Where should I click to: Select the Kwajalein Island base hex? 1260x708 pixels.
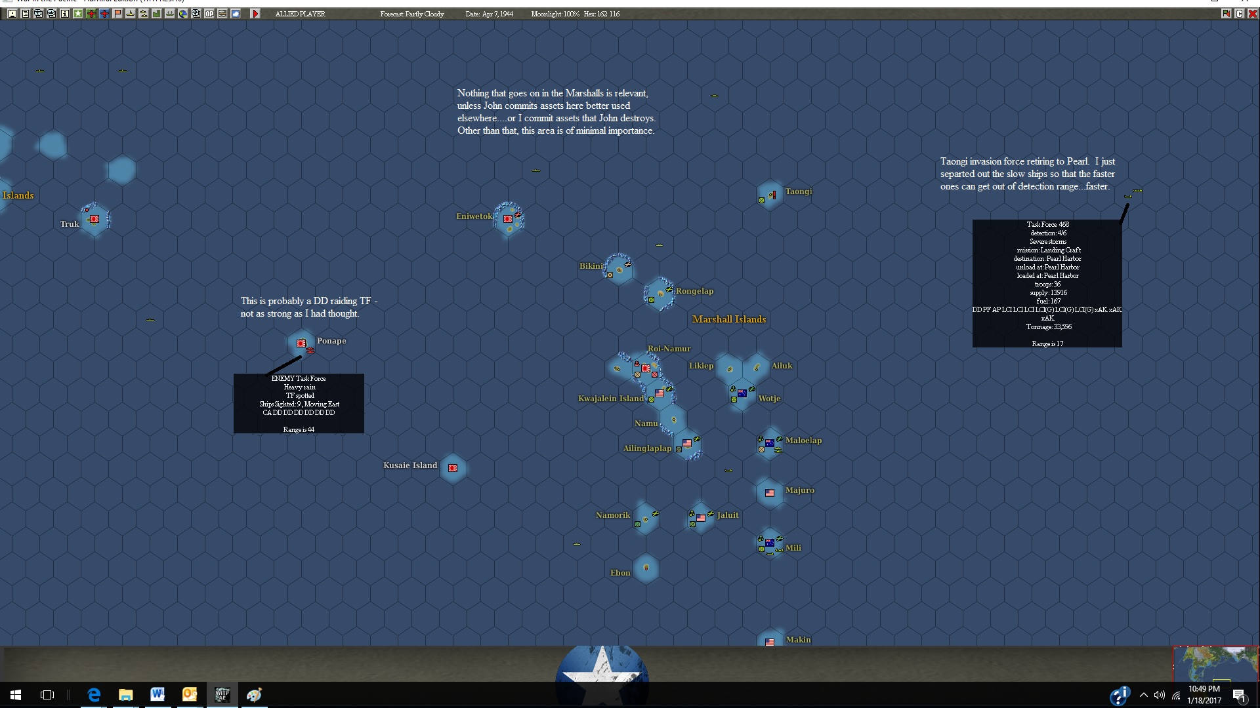[x=659, y=393]
